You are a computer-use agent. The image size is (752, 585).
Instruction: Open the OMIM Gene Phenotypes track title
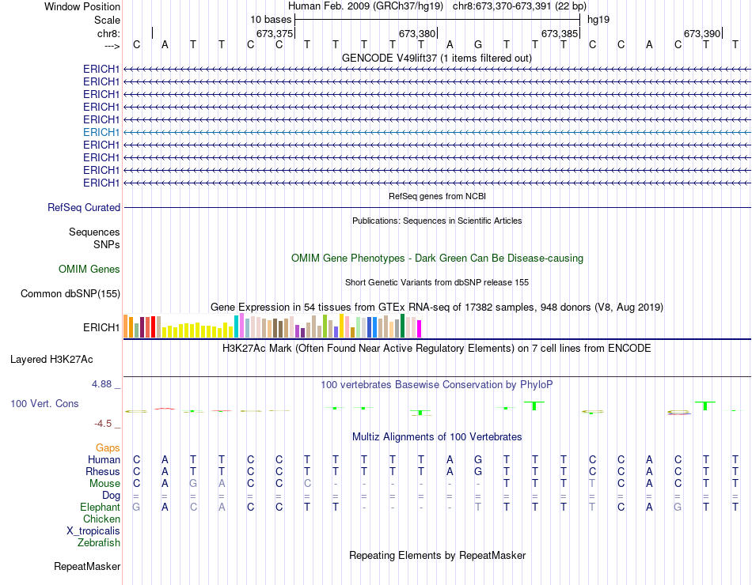click(437, 258)
